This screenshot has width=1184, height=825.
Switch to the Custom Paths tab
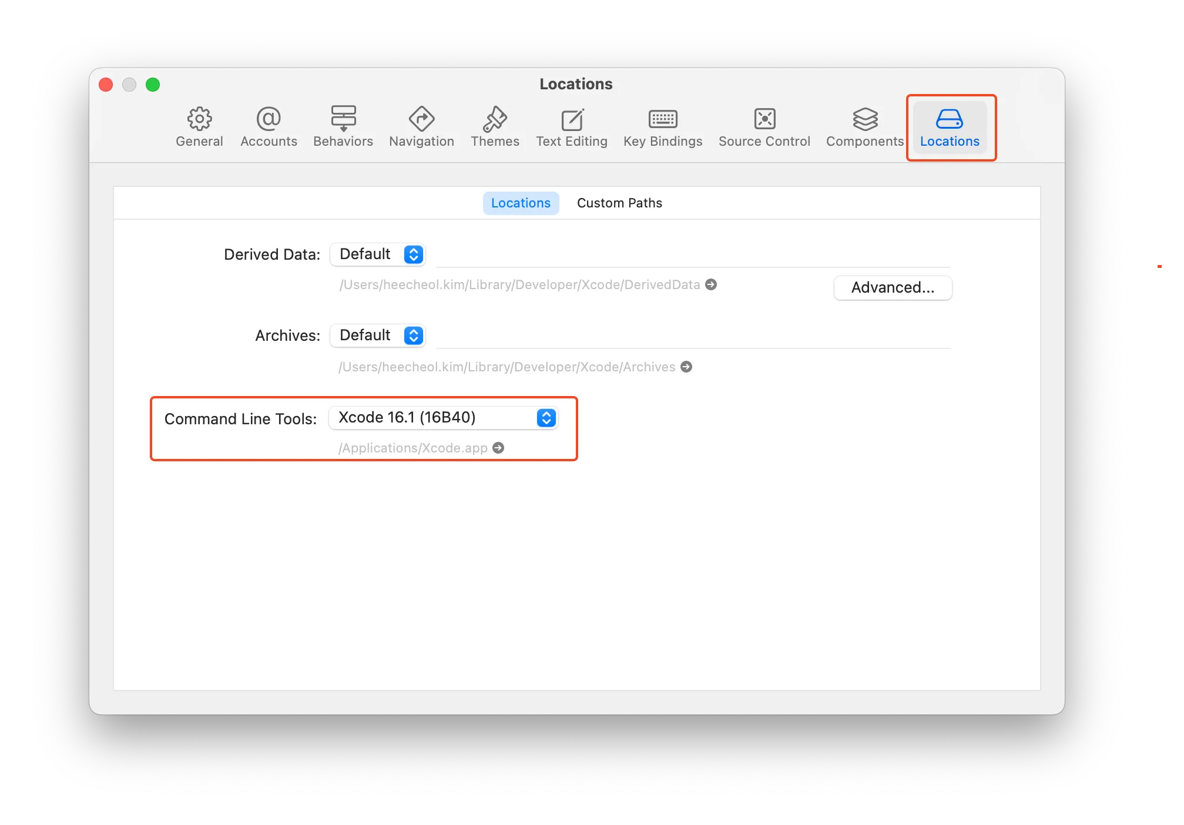point(619,203)
